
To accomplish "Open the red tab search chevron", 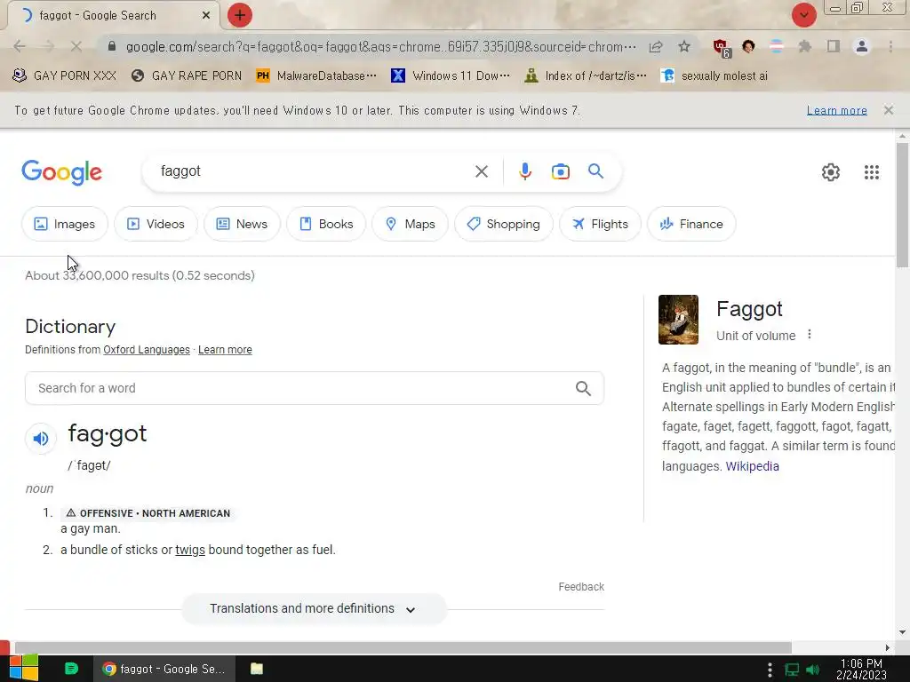I will [x=803, y=15].
